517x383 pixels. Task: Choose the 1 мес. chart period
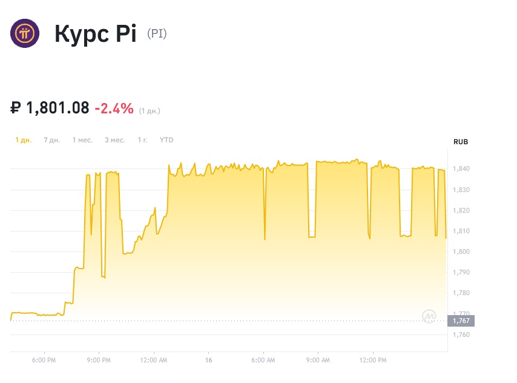tap(82, 140)
